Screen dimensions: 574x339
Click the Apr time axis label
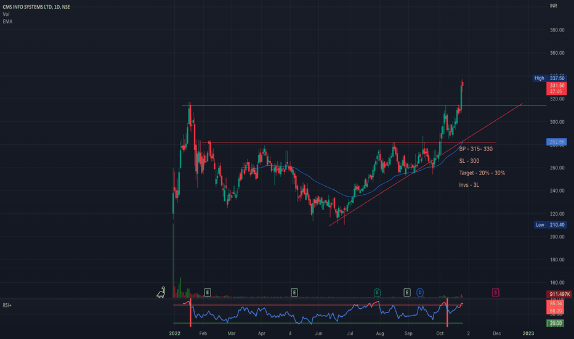click(x=261, y=333)
